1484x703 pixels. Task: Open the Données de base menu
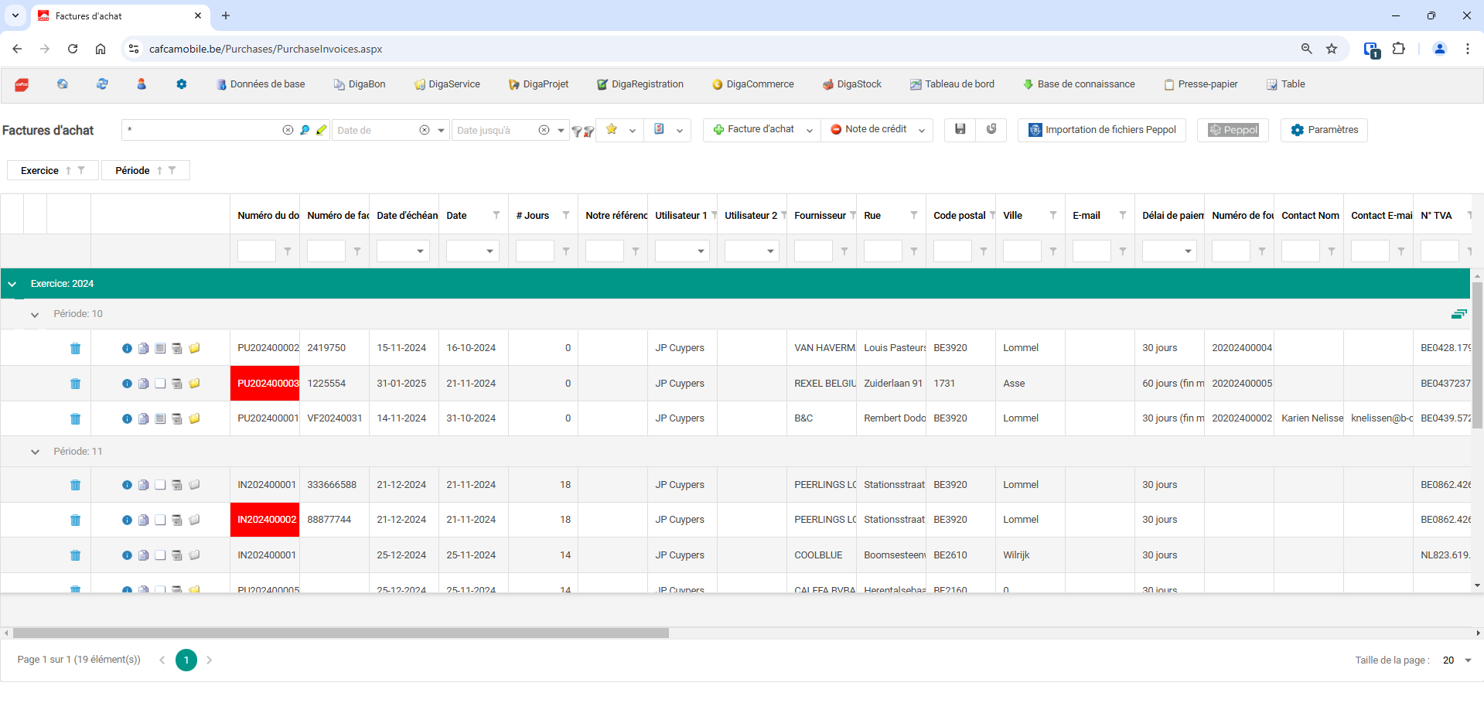click(x=261, y=84)
